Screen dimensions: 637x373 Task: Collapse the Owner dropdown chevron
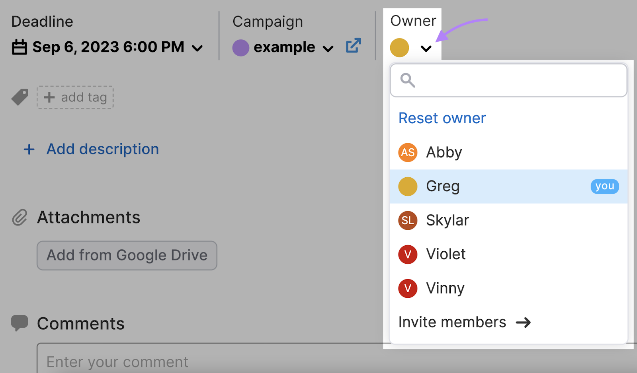[x=426, y=49]
